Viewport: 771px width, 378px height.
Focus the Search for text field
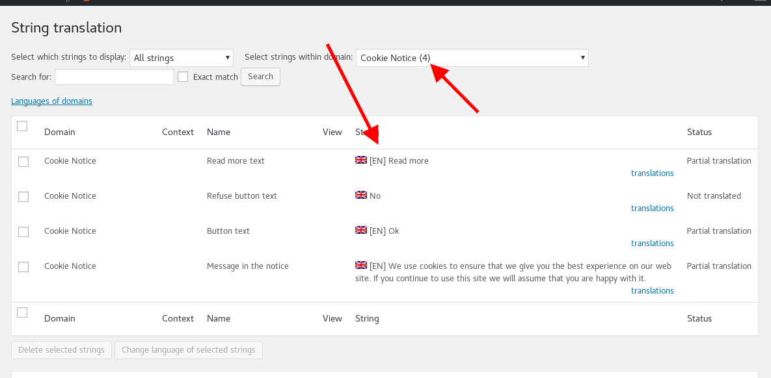coord(115,77)
